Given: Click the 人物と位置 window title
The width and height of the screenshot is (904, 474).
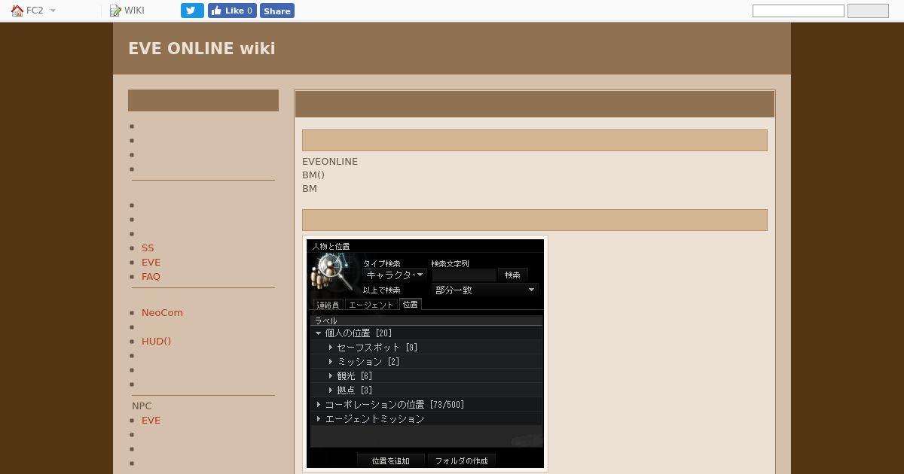Looking at the screenshot, I should (331, 246).
